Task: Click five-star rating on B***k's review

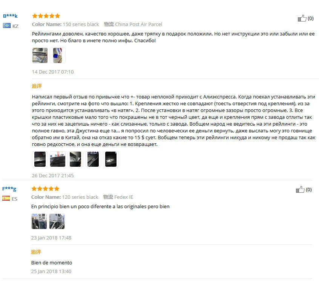Action: coord(46,16)
